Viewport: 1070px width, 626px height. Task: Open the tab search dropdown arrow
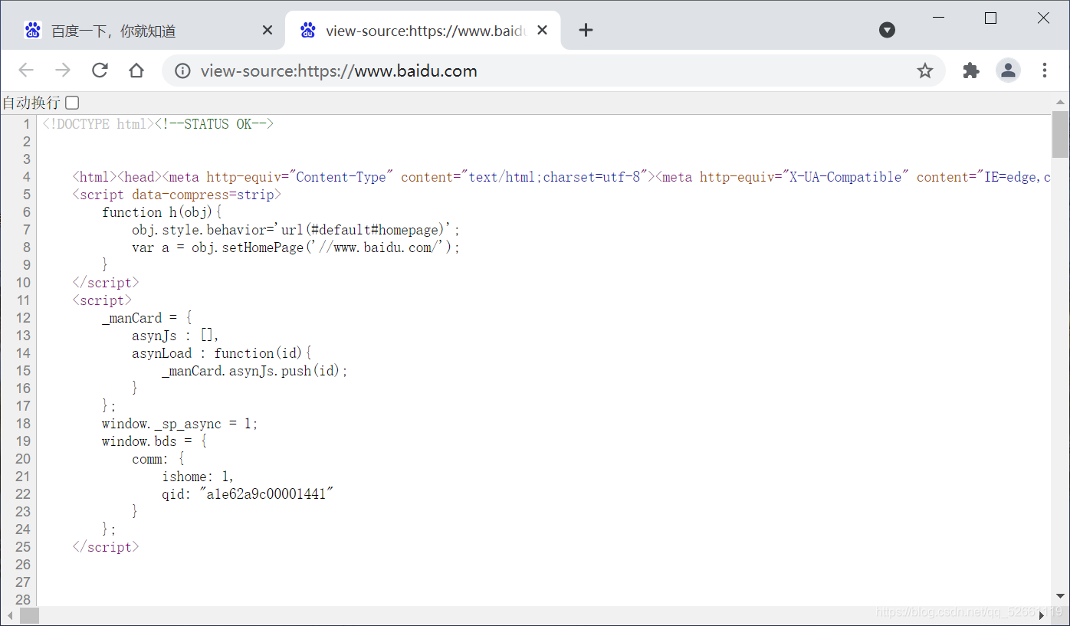[887, 30]
